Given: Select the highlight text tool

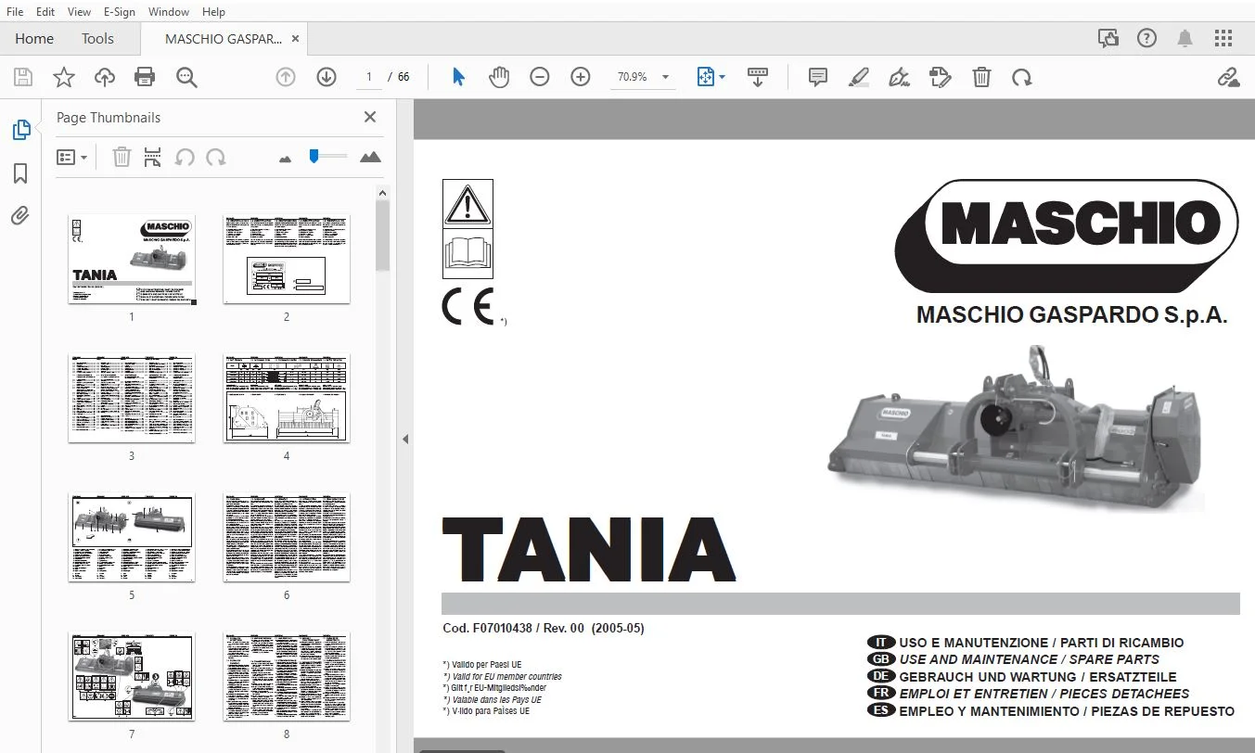Looking at the screenshot, I should [x=859, y=77].
